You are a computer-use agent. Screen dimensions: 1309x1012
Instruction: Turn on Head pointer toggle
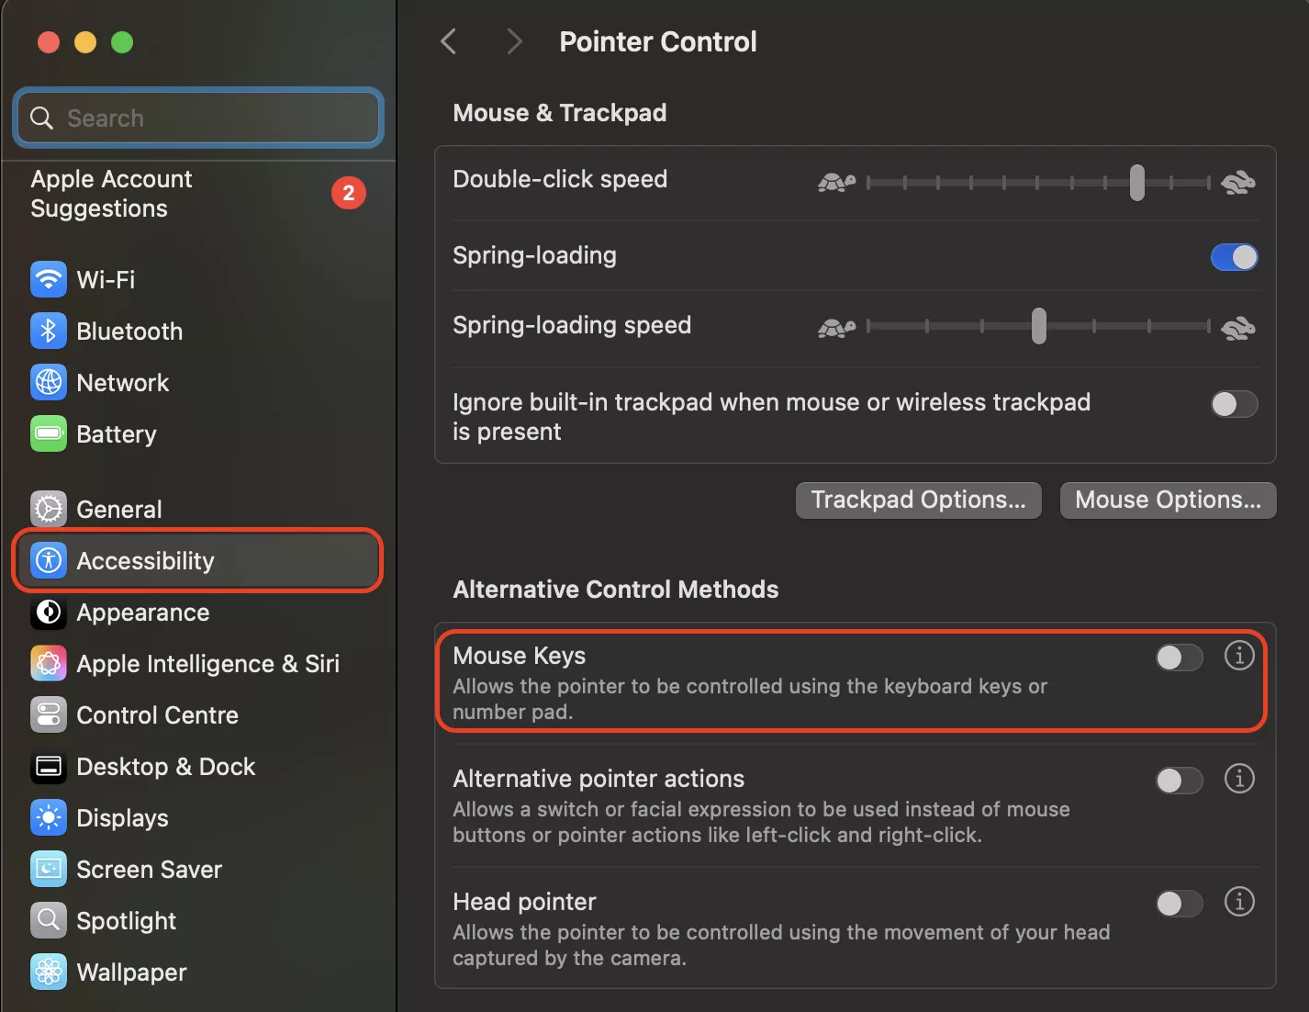point(1179,904)
